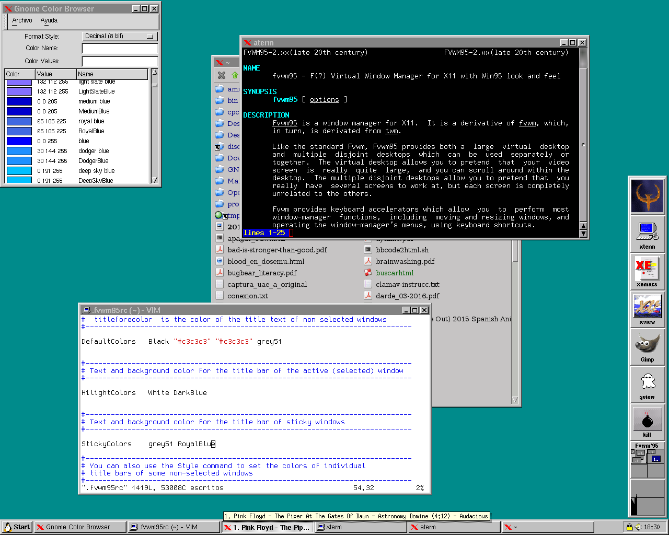669x535 pixels.
Task: Click the bugbear_literacy.pdf file icon
Action: 220,273
